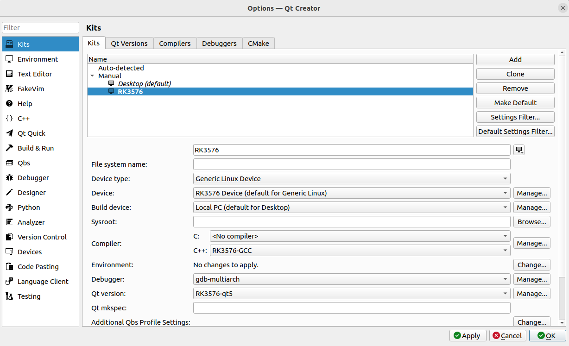Open the Qt version dropdown
569x346 pixels.
tap(352, 294)
